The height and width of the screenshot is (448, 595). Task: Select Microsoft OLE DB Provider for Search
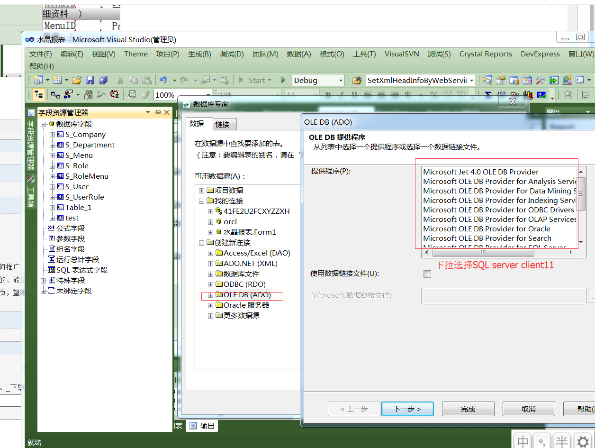point(487,238)
